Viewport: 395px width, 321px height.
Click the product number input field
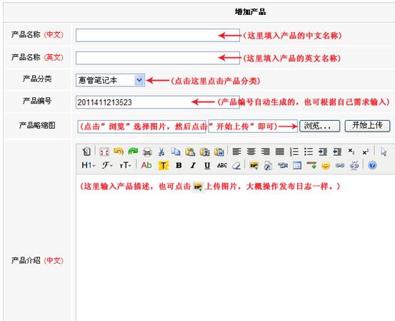click(x=158, y=102)
